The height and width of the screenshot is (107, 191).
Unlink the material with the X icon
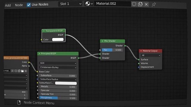146,4
